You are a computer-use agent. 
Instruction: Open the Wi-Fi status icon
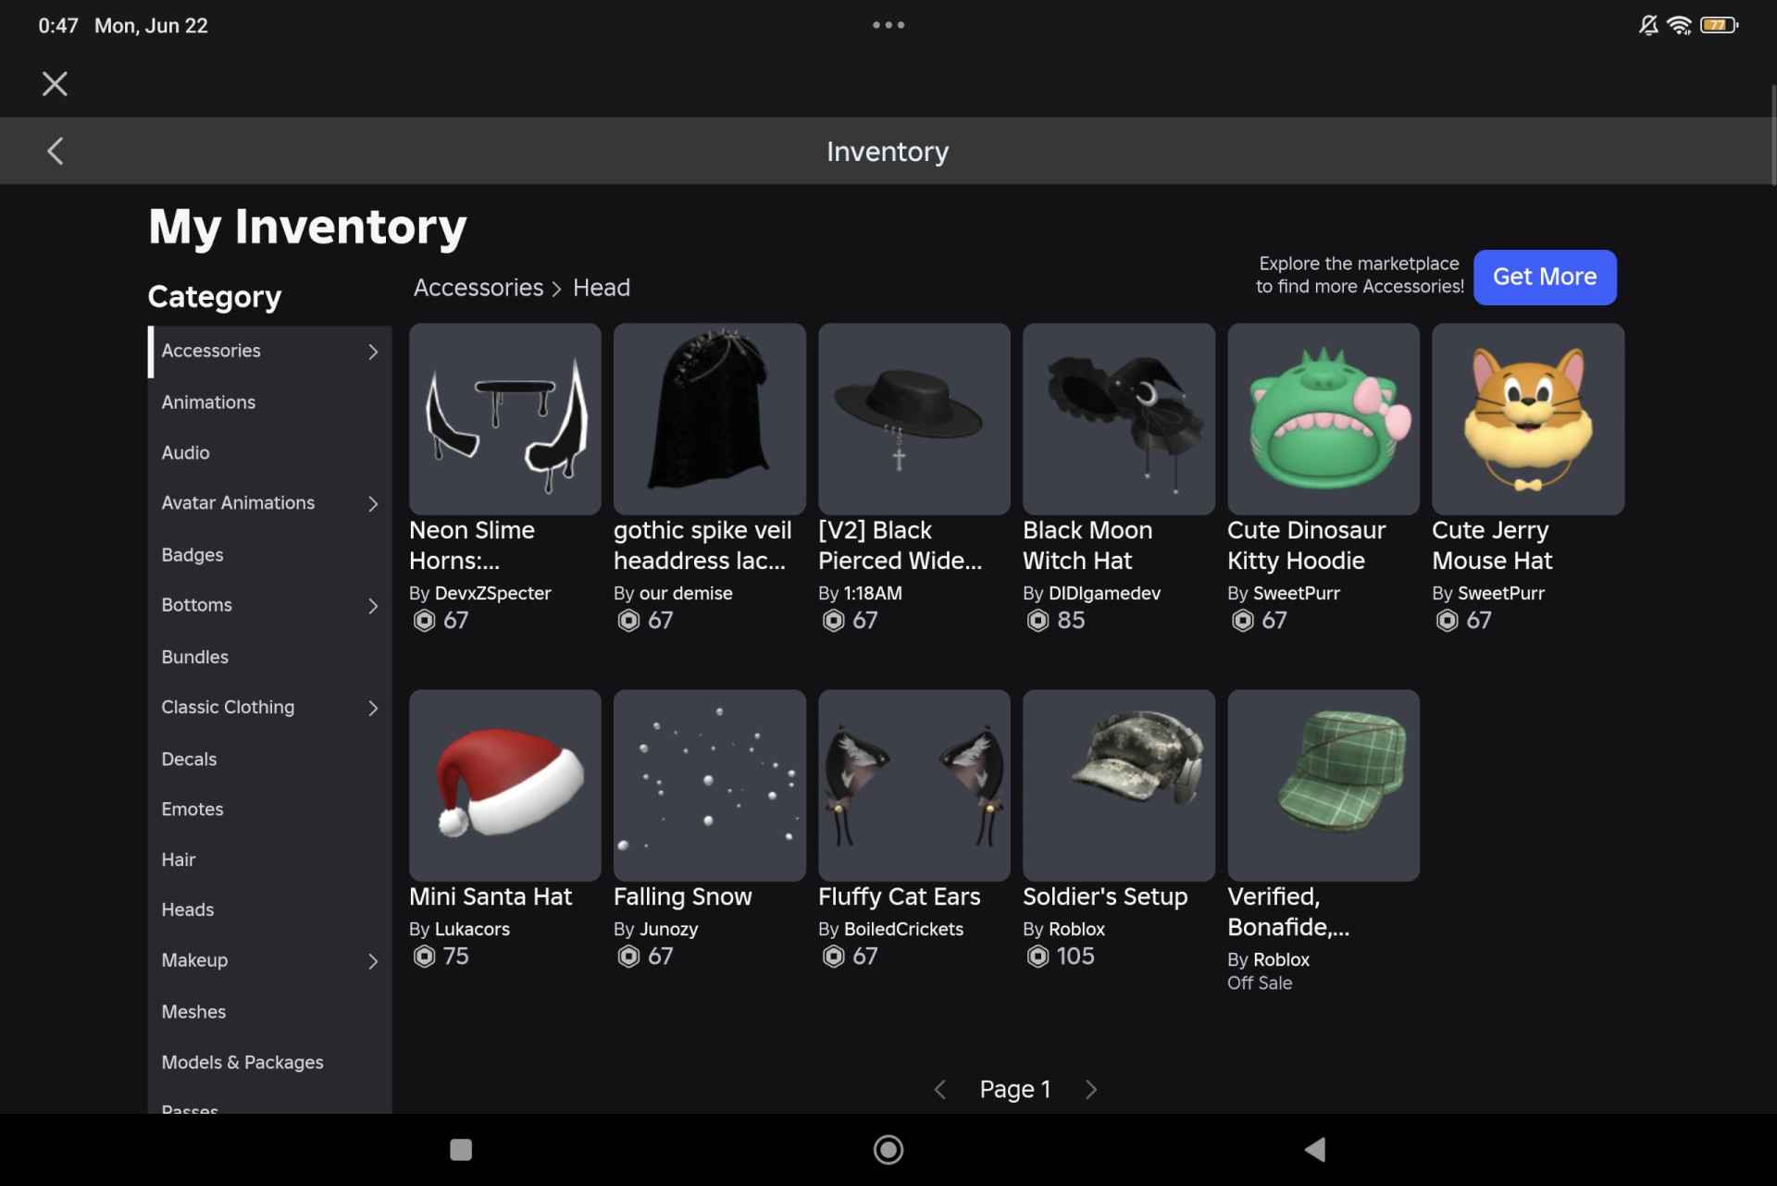pos(1679,25)
